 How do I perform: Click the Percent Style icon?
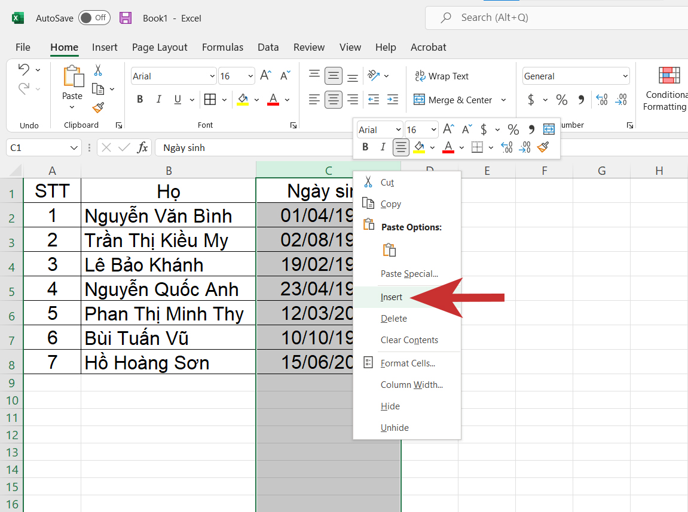pyautogui.click(x=561, y=100)
